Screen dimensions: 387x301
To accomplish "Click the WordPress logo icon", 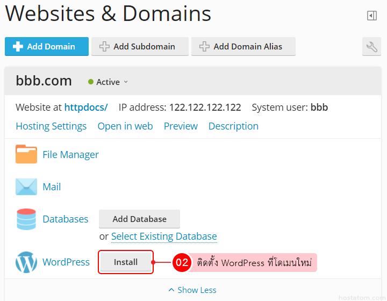I will point(26,262).
